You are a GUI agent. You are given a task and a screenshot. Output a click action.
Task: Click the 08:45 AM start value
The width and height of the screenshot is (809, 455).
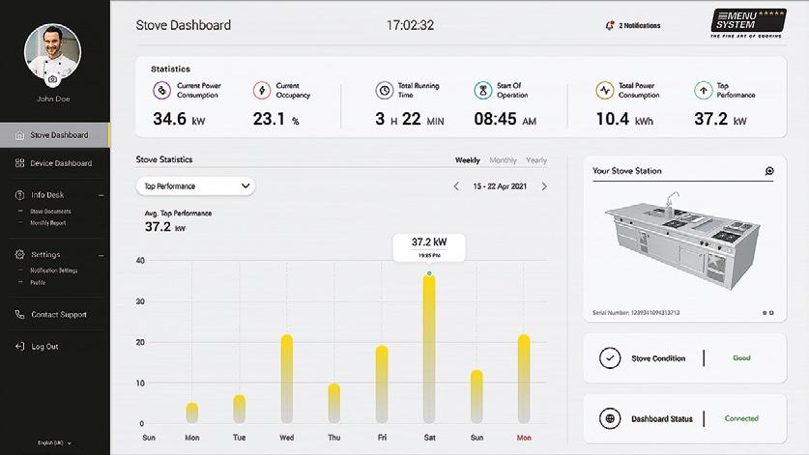[x=506, y=119]
